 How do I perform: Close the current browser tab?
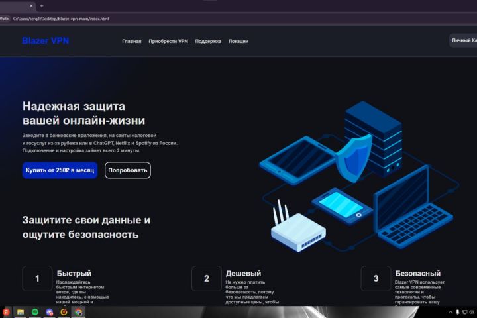click(31, 6)
